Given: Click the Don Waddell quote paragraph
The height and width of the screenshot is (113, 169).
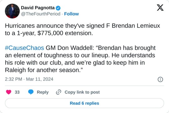Looking at the screenshot, I should (80, 59).
